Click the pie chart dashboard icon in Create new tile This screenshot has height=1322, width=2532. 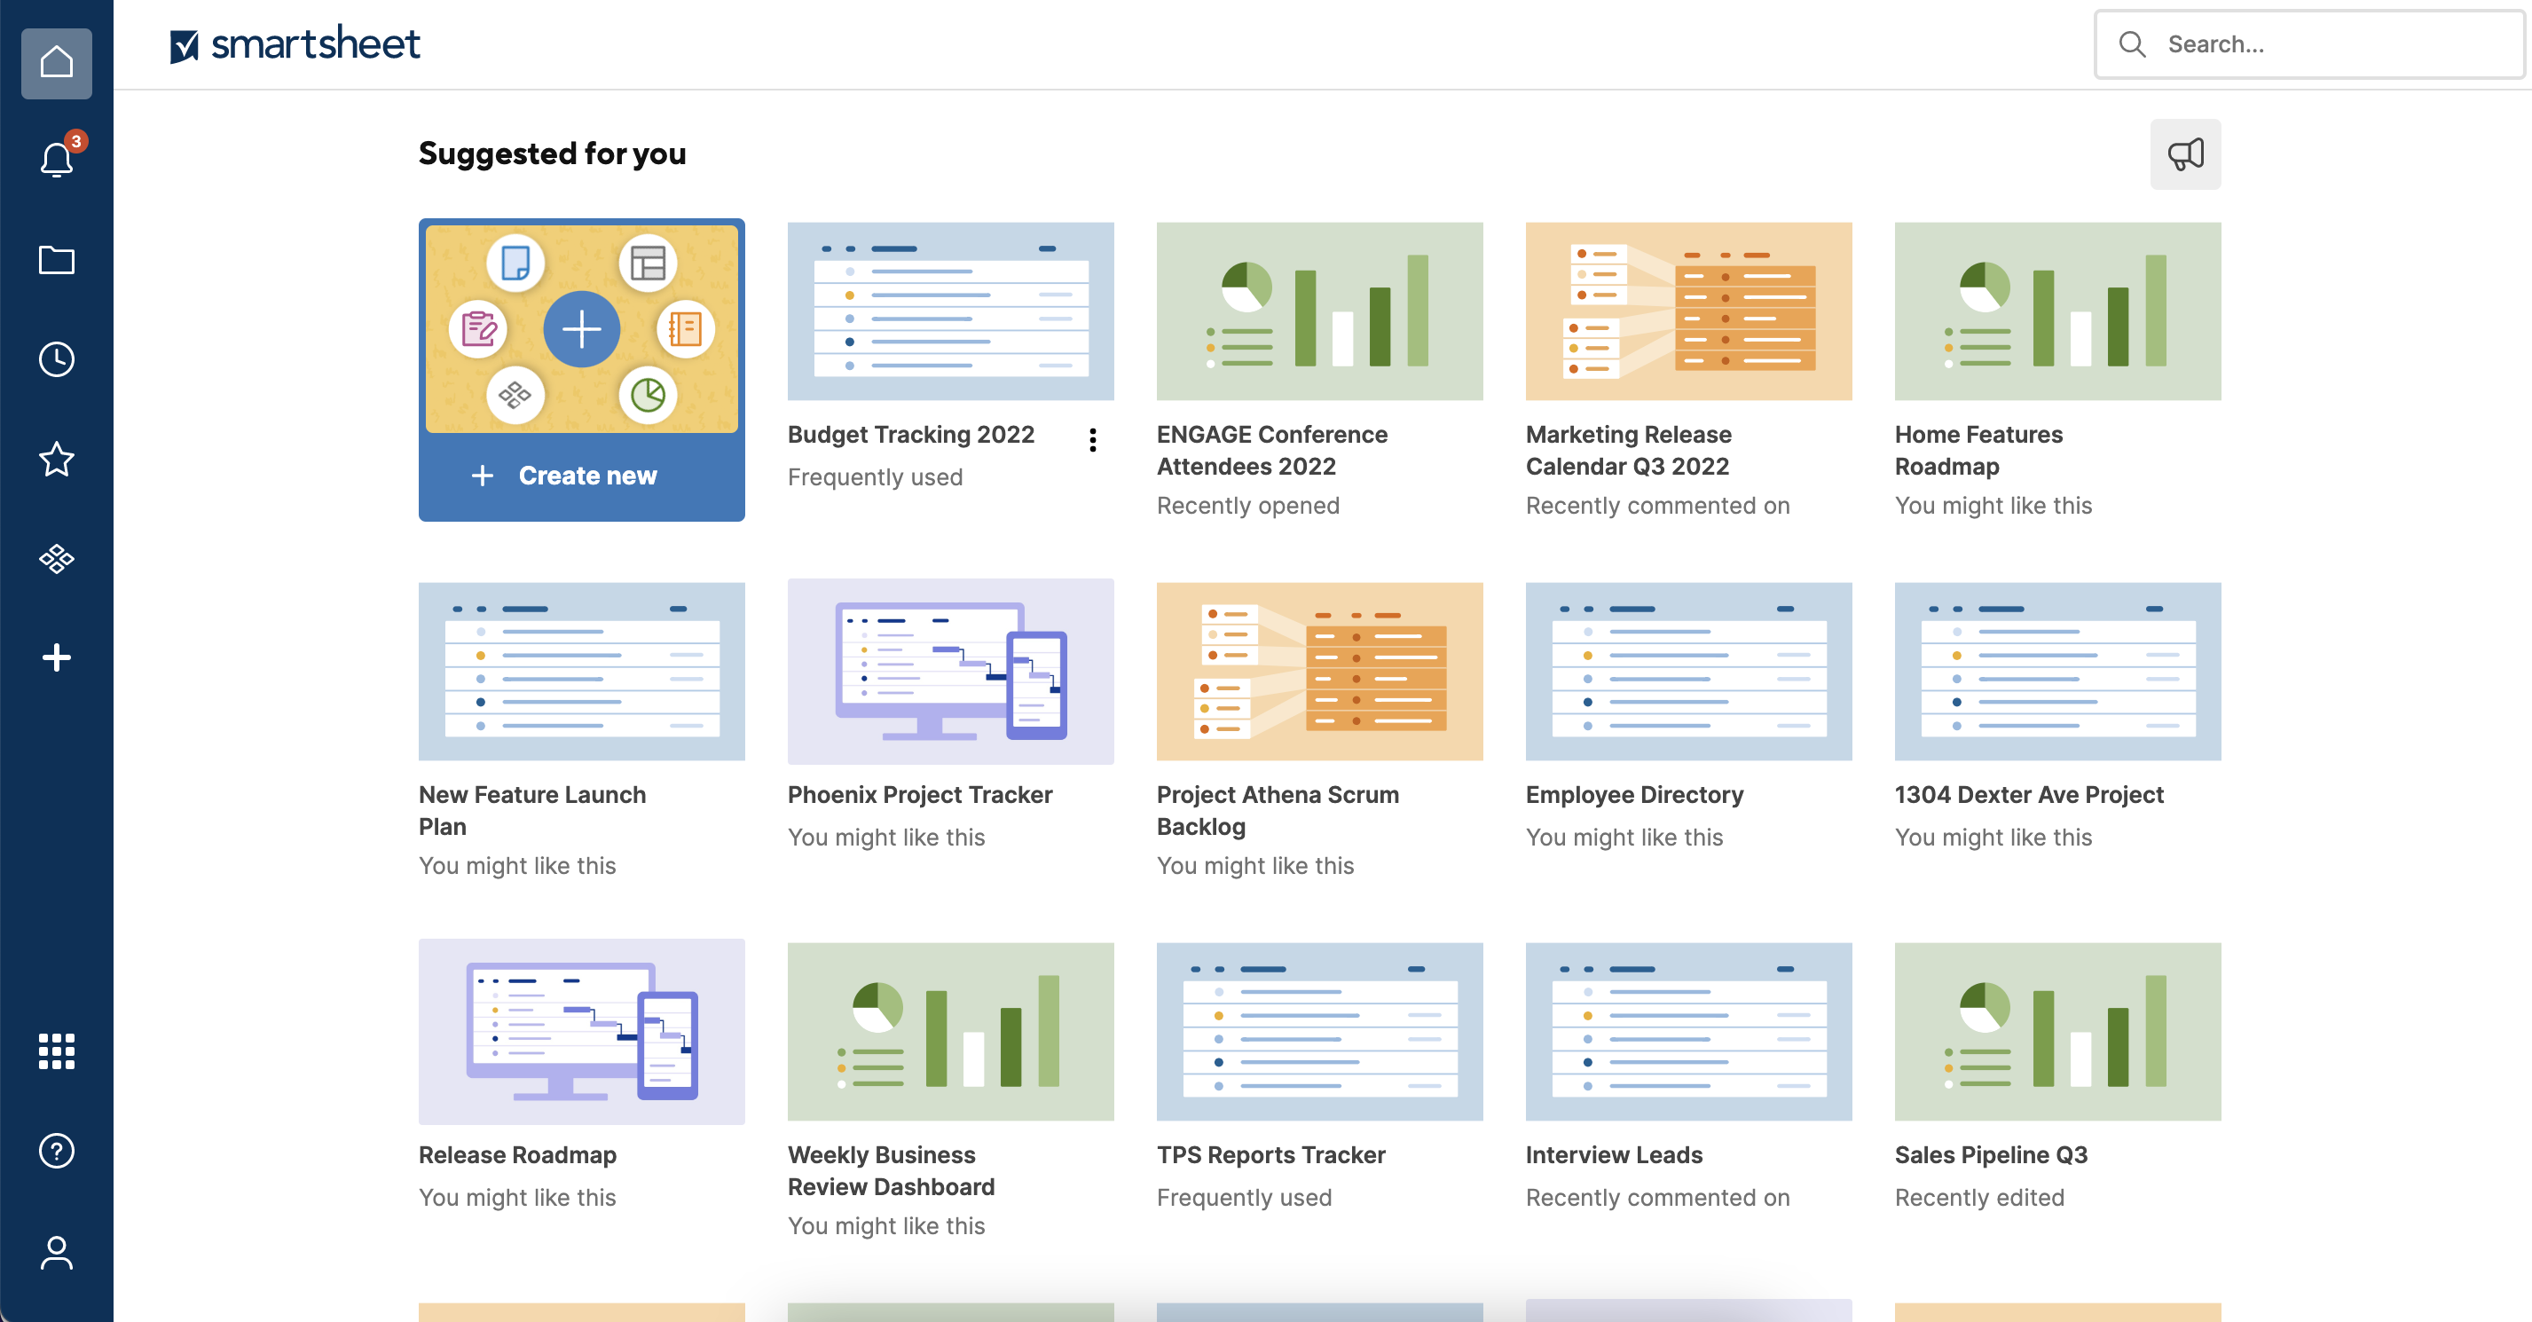648,395
